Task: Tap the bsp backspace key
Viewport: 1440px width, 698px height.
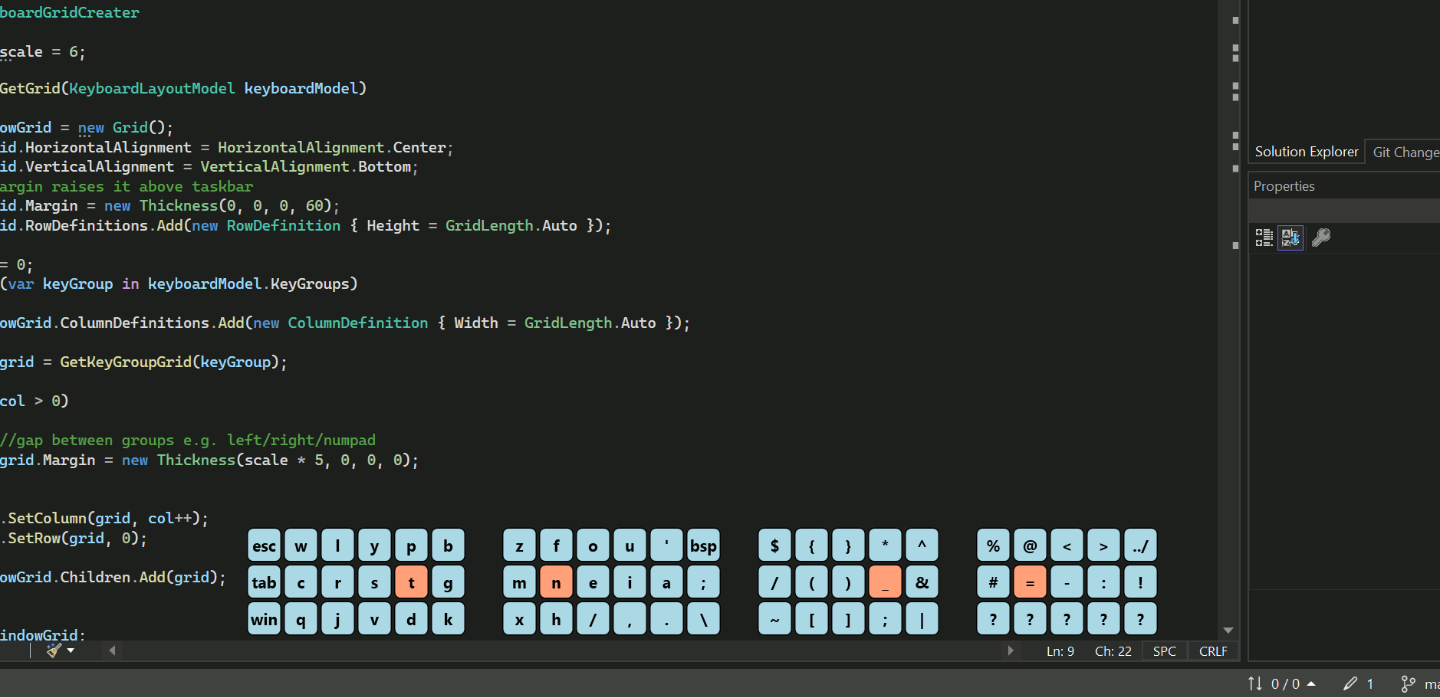Action: (x=703, y=546)
